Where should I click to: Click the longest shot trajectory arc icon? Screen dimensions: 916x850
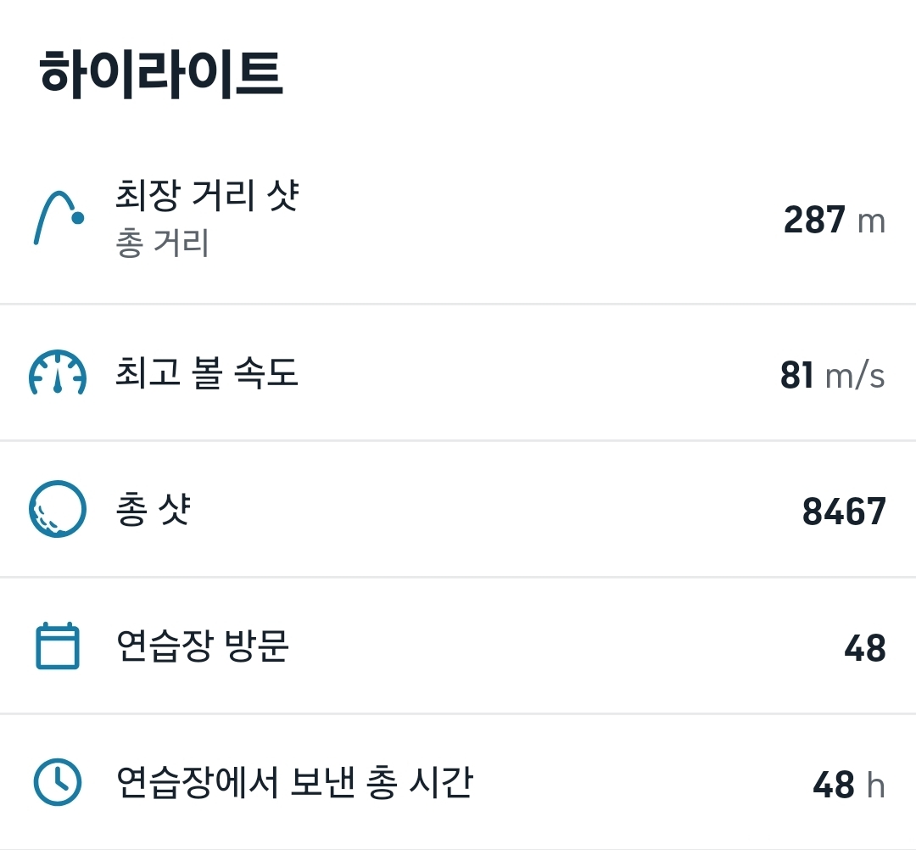tap(59, 218)
